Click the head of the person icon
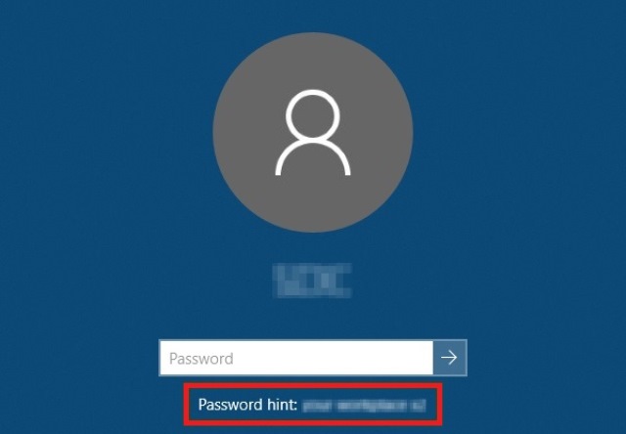The width and height of the screenshot is (626, 434). (313, 115)
